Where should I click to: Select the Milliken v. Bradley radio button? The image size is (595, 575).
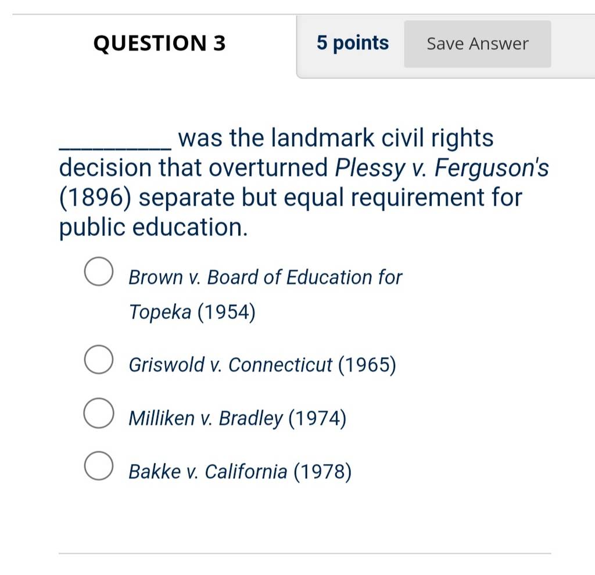pos(99,413)
